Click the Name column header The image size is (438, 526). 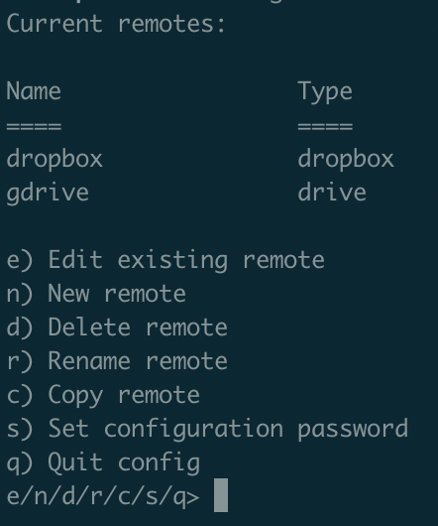click(34, 91)
